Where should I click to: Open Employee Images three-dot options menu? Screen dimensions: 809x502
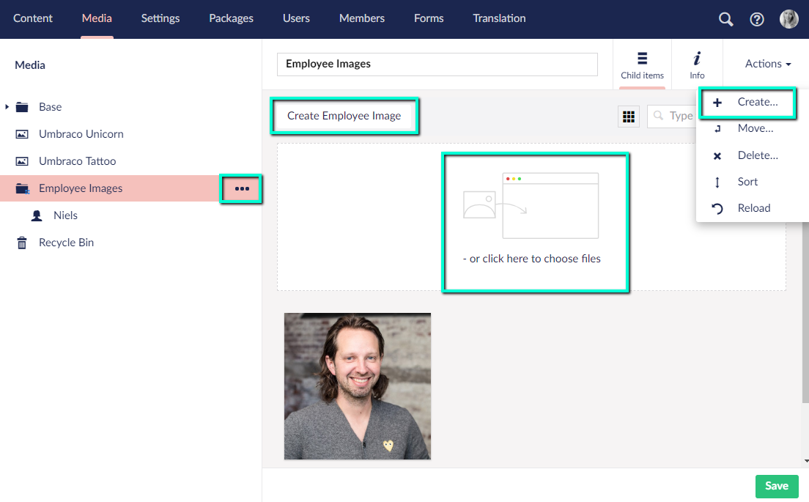(242, 188)
